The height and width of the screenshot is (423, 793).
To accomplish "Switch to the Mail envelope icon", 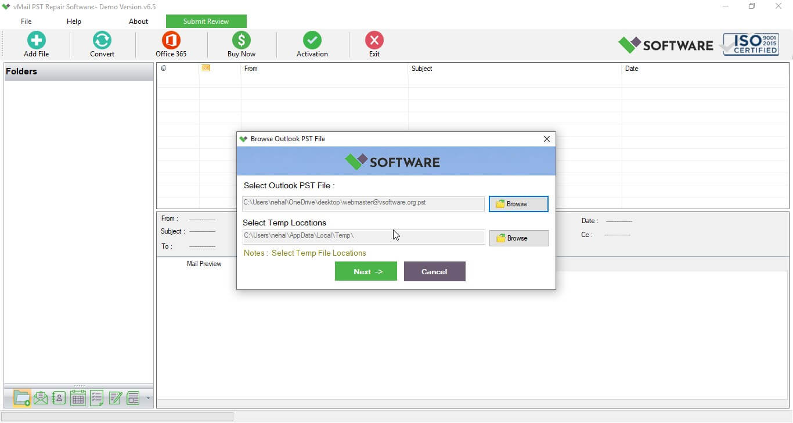I will (41, 398).
